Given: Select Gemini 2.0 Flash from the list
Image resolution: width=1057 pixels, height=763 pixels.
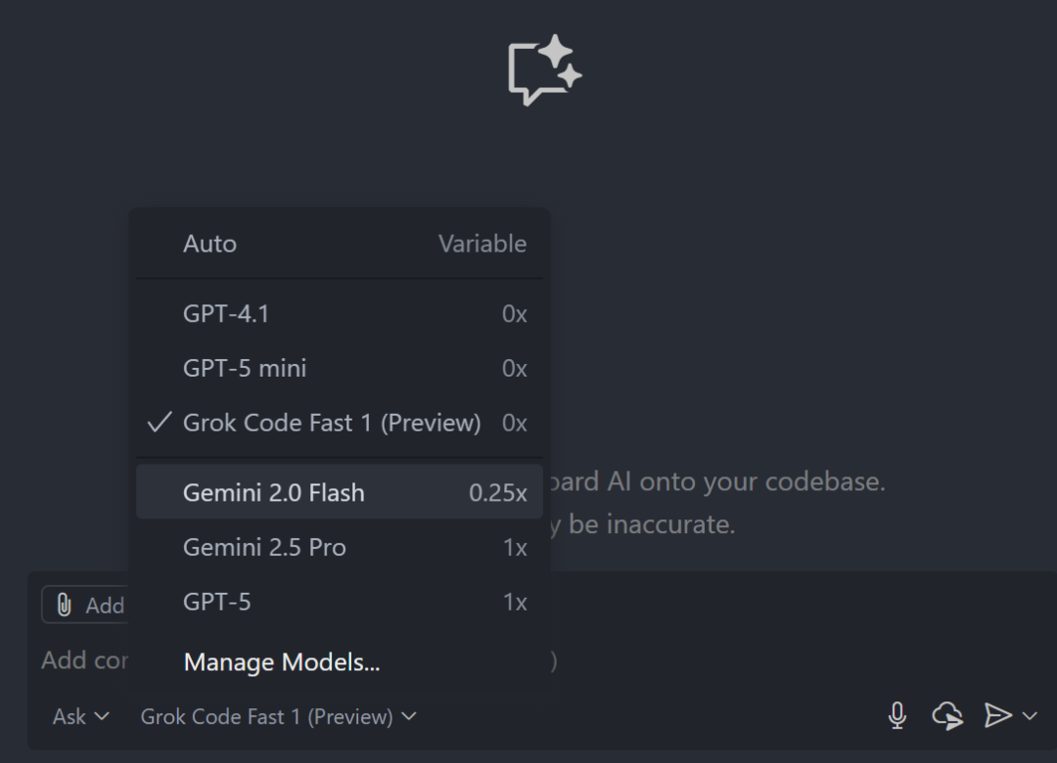Looking at the screenshot, I should point(273,493).
